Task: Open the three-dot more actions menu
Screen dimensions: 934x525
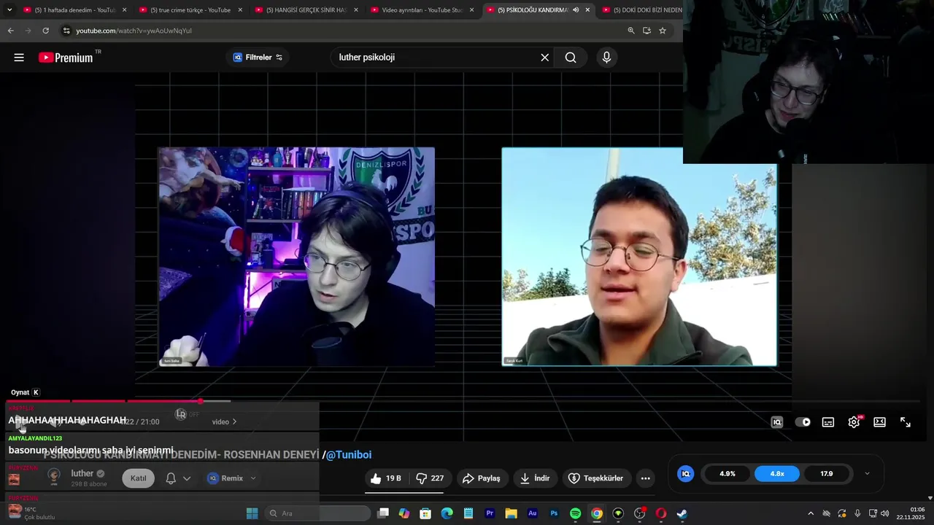Action: (645, 478)
